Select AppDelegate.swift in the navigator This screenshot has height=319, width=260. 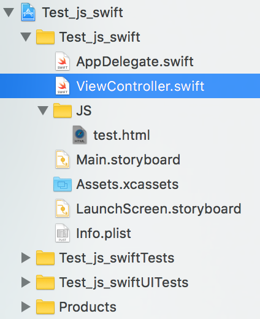135,61
